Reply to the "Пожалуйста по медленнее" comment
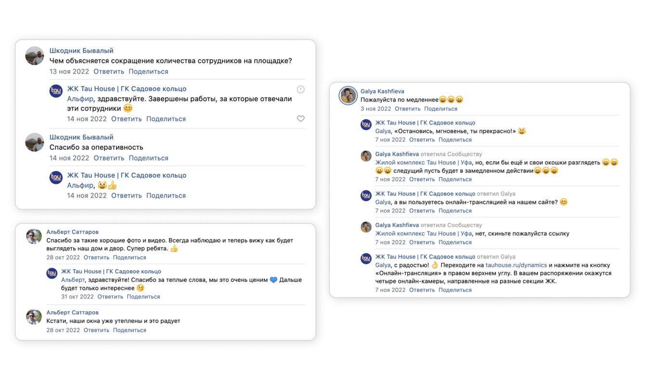This screenshot has width=645, height=380. (x=407, y=109)
